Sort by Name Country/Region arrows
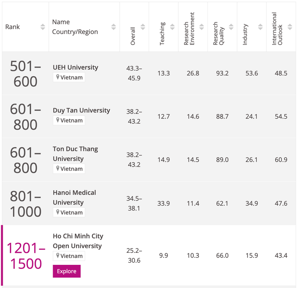The image size is (298, 288). pyautogui.click(x=113, y=27)
